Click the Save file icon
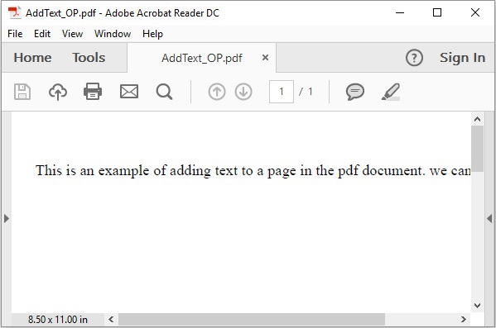This screenshot has width=496, height=328. coord(22,92)
